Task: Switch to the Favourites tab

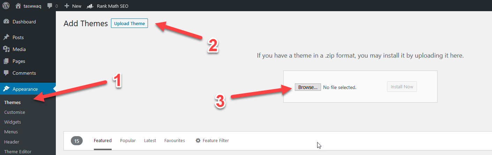Action: [174, 140]
